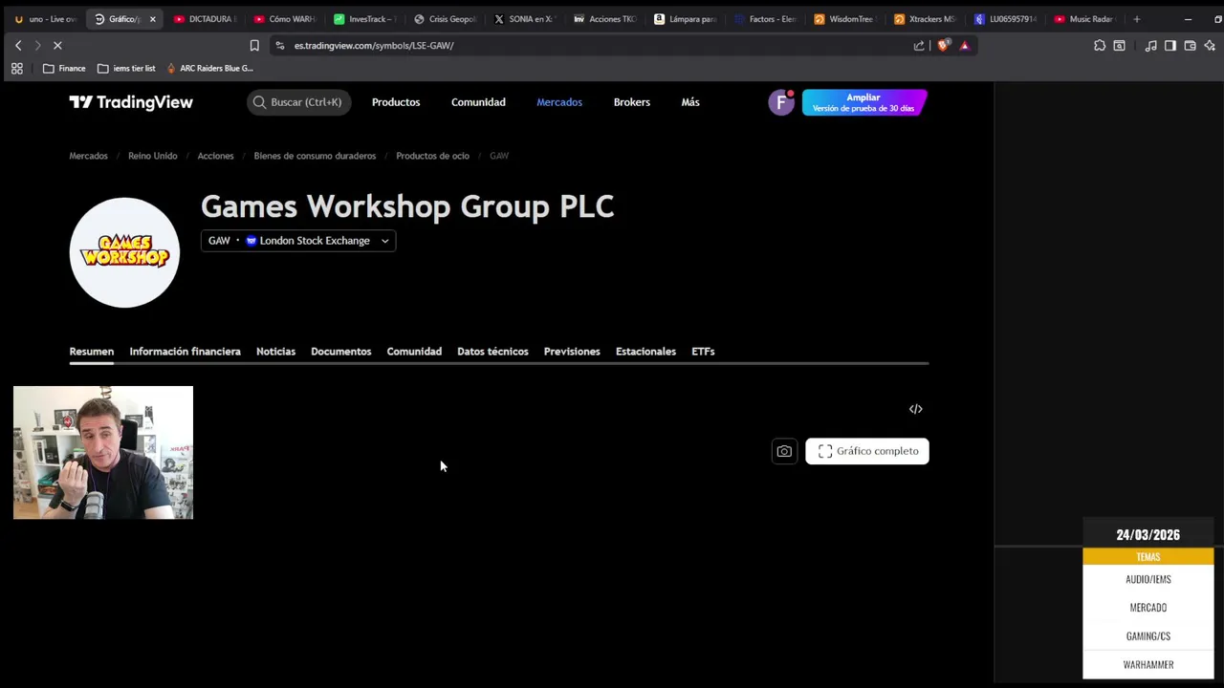Switch to the SONIA en X browser tab

525,19
